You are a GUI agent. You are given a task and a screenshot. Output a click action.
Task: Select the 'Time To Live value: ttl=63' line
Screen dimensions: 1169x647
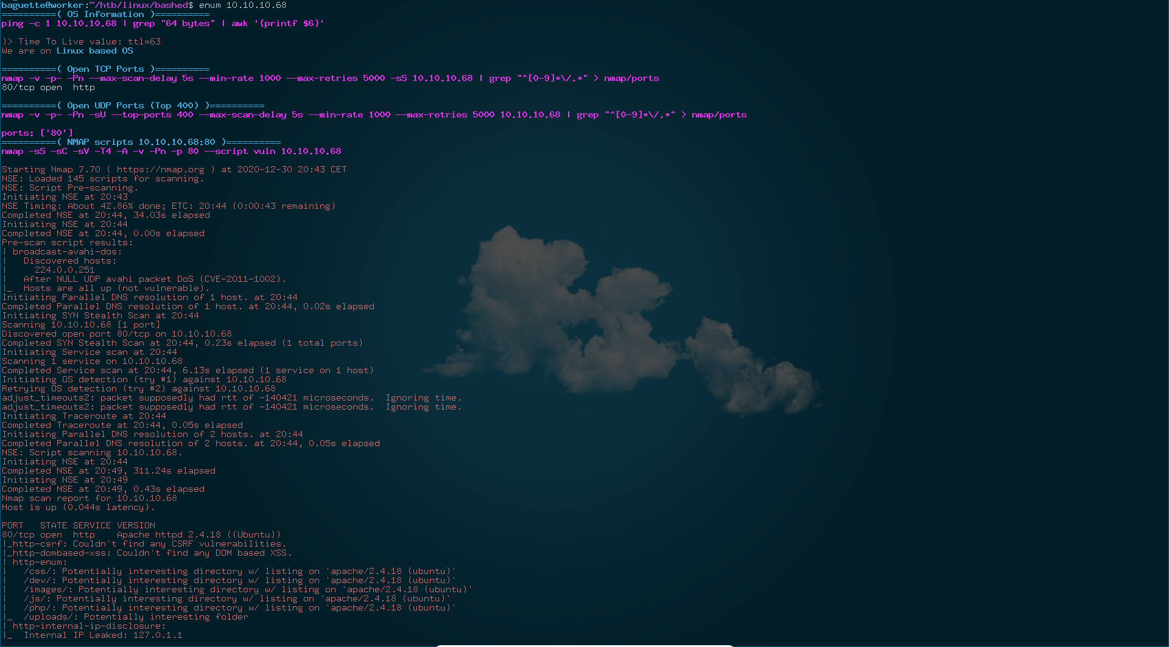click(x=82, y=41)
